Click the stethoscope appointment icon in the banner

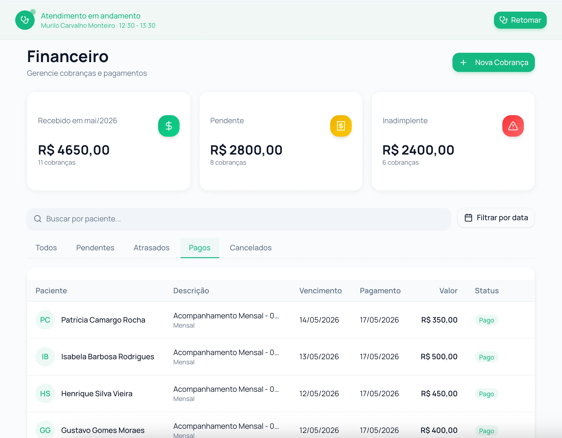25,20
